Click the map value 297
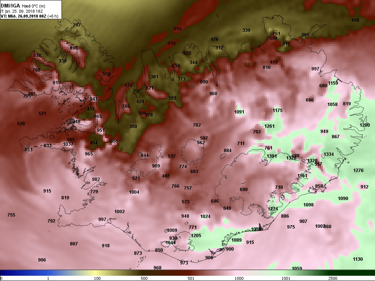 (x=77, y=25)
